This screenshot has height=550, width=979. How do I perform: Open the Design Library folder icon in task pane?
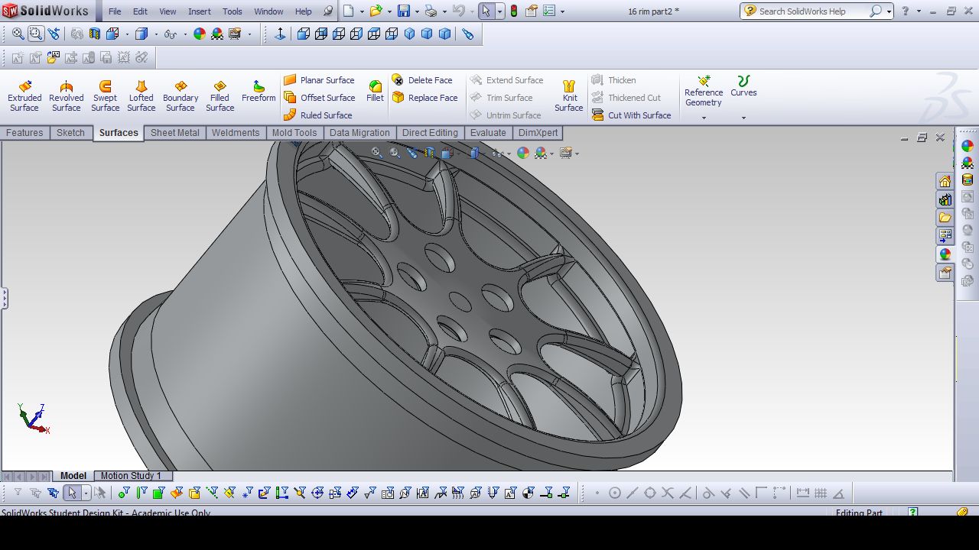(x=945, y=218)
